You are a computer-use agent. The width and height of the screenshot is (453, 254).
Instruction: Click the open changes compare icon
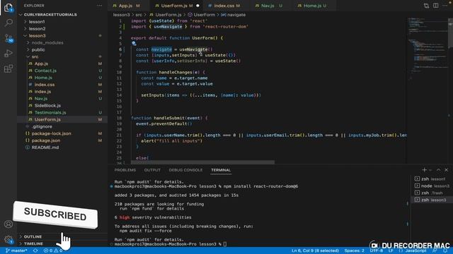click(x=426, y=6)
